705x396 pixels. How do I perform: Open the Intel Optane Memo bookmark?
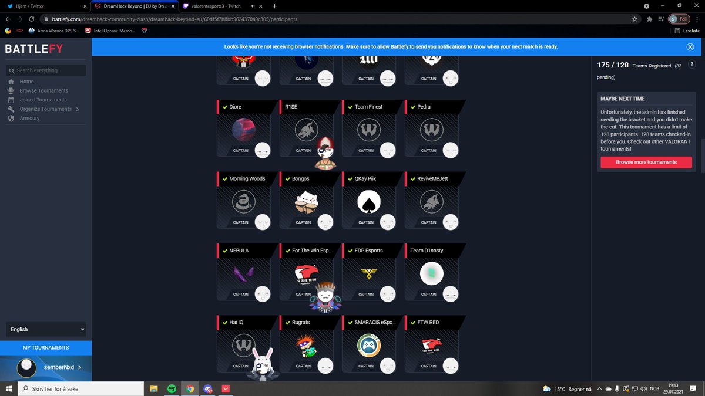click(112, 30)
